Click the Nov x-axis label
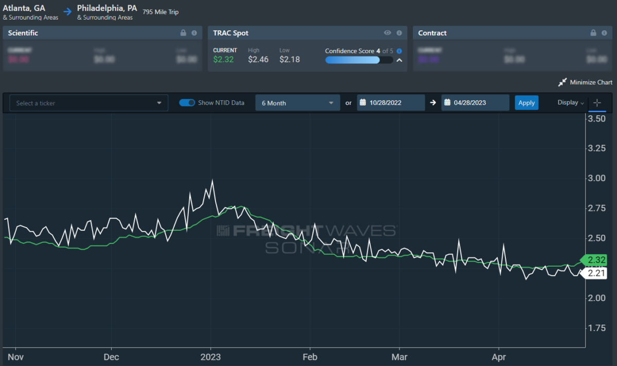Viewport: 617px width, 366px height. pos(15,356)
